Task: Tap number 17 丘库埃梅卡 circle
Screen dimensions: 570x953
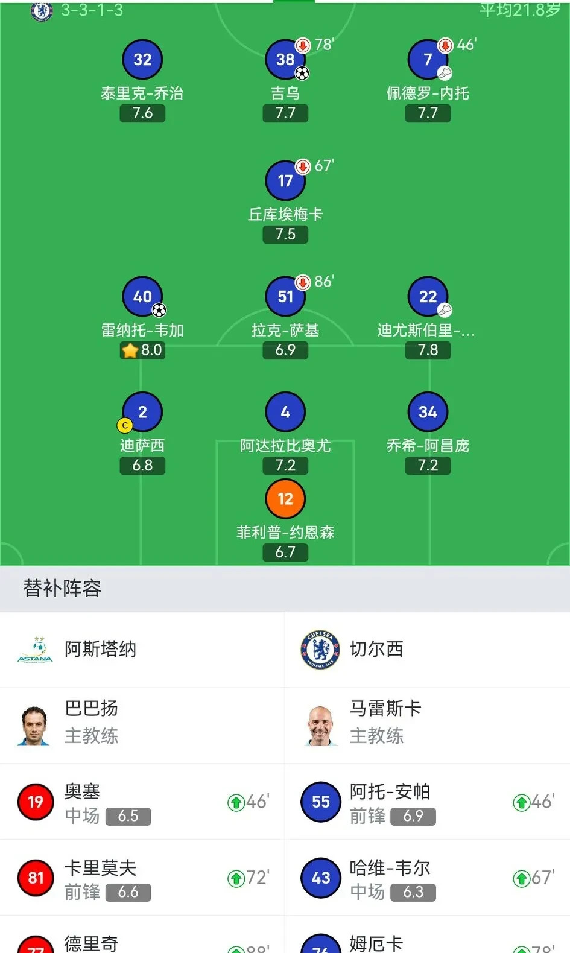Action: click(285, 180)
